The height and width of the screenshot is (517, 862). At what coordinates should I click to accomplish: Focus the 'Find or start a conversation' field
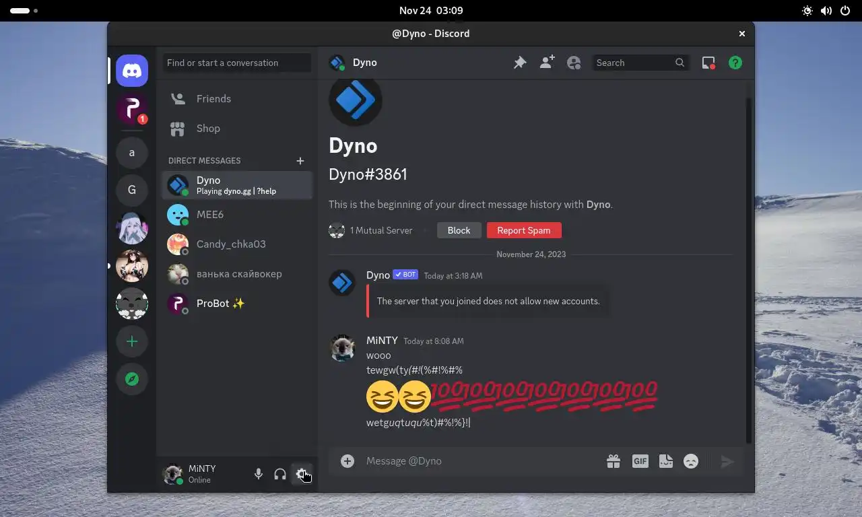237,63
